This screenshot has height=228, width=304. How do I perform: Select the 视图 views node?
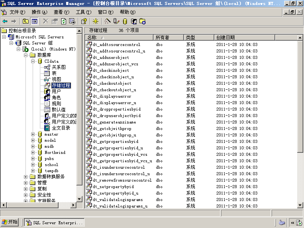[56, 79]
